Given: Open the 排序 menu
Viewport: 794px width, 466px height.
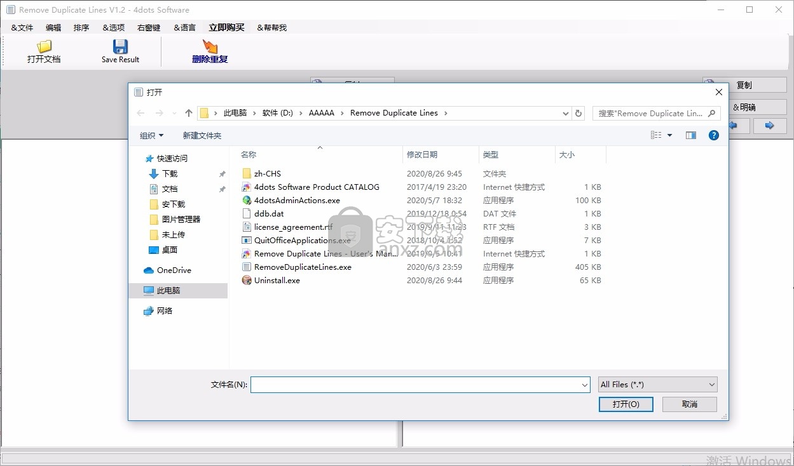Looking at the screenshot, I should click(81, 27).
